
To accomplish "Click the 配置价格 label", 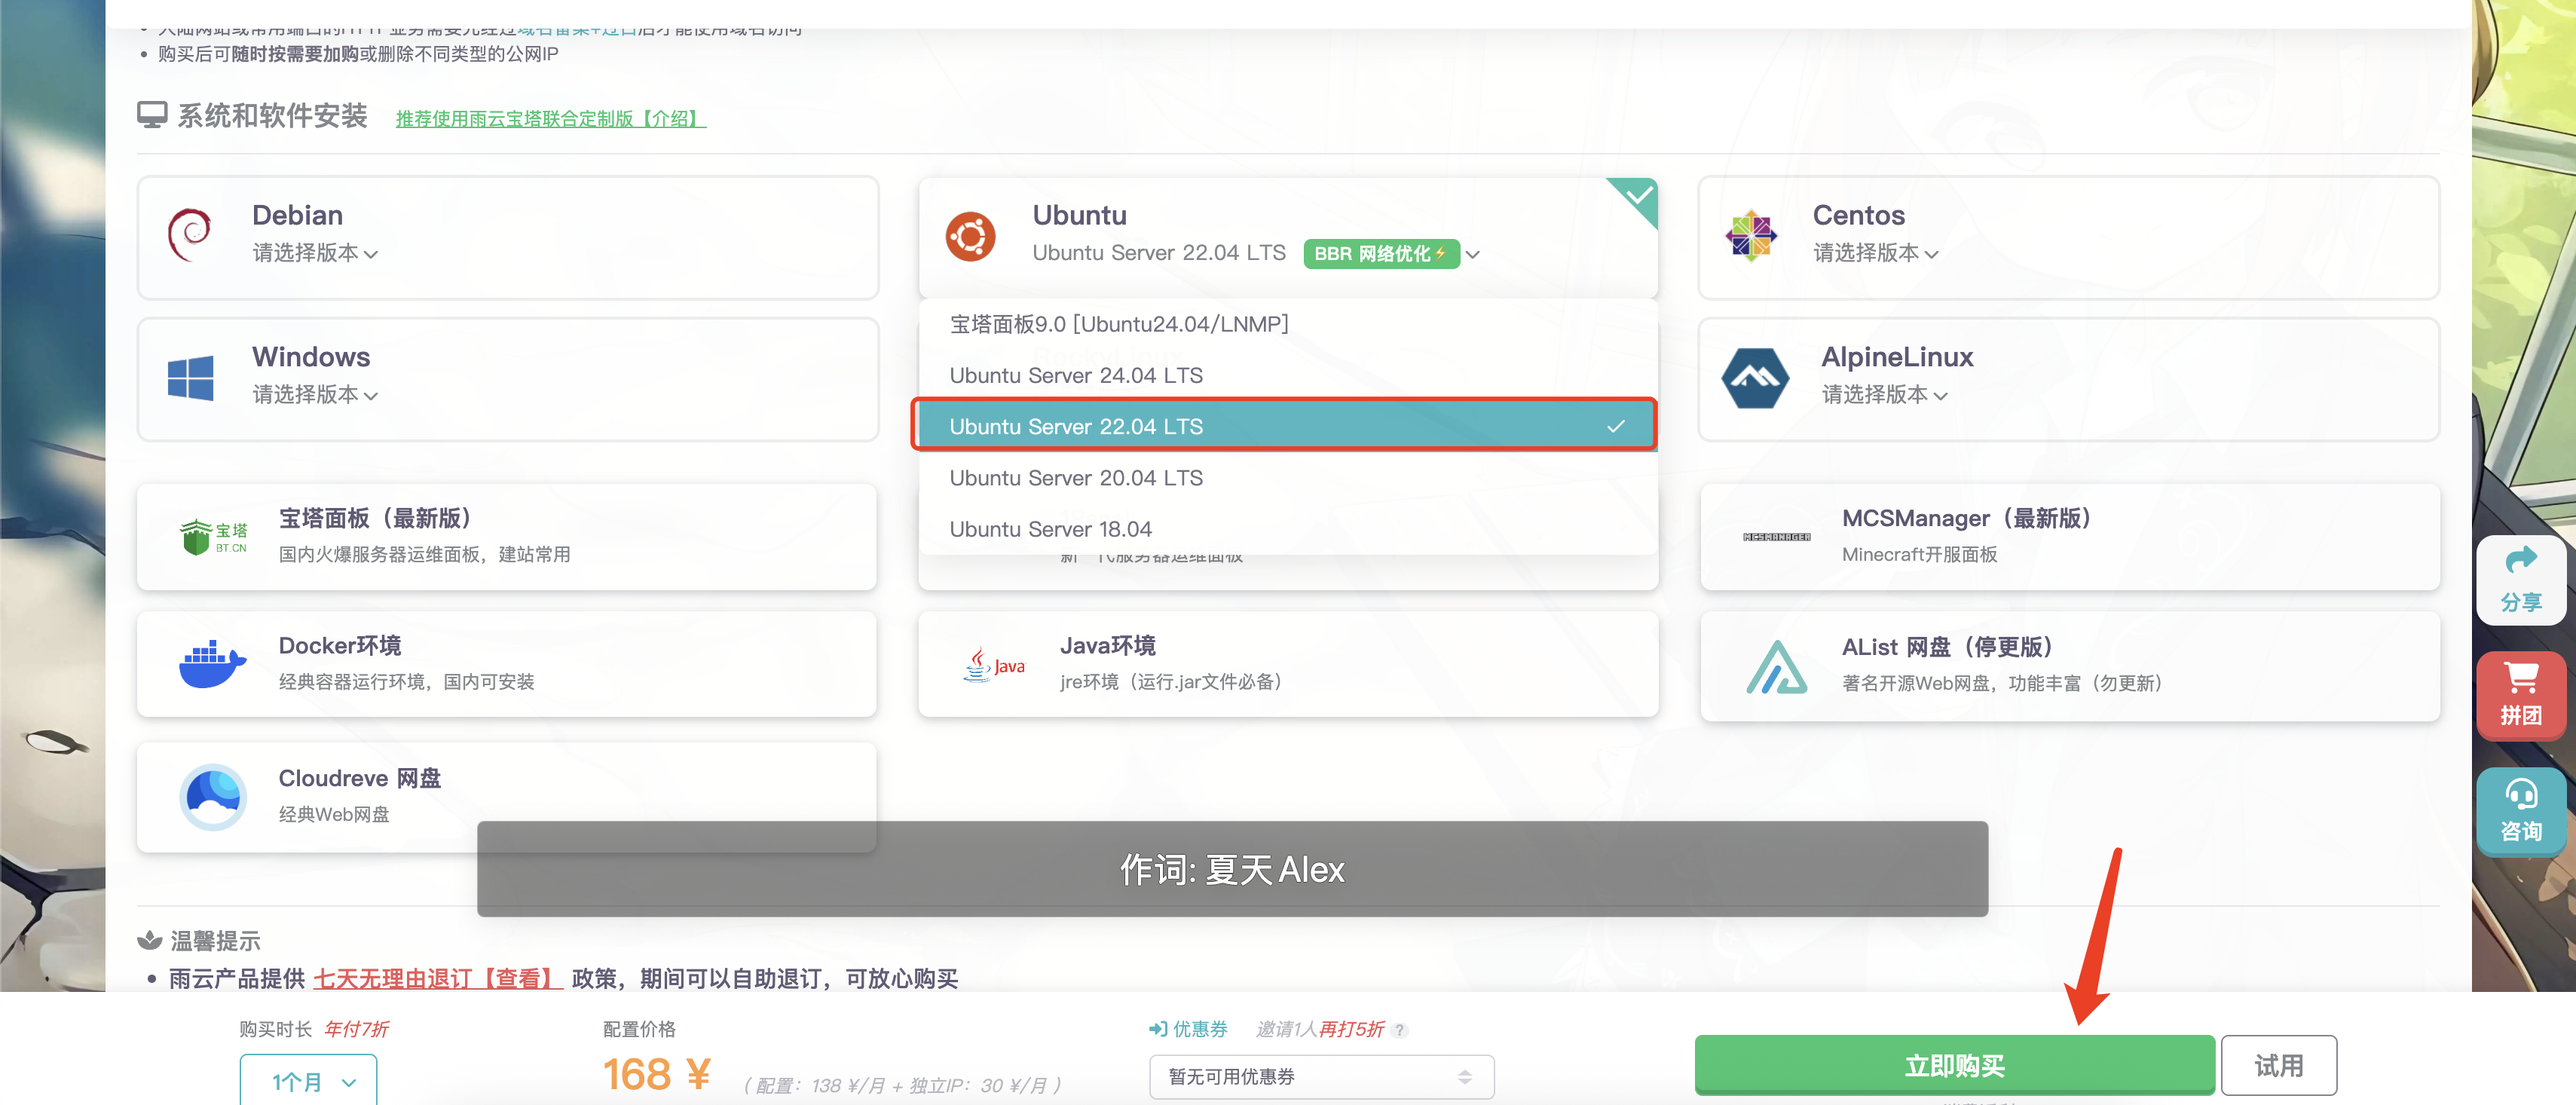I will (639, 1029).
